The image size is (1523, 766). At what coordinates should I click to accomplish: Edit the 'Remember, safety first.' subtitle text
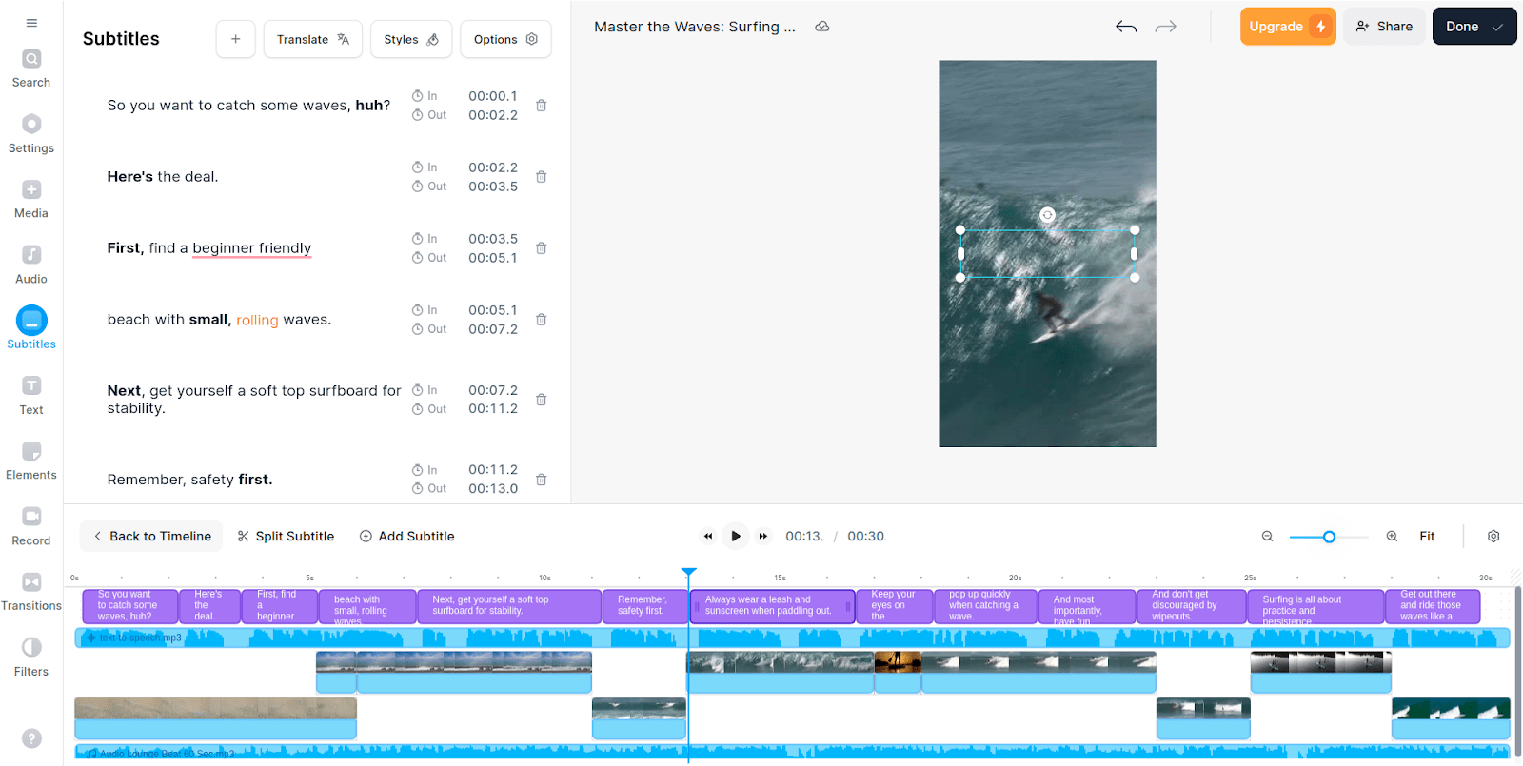[189, 480]
